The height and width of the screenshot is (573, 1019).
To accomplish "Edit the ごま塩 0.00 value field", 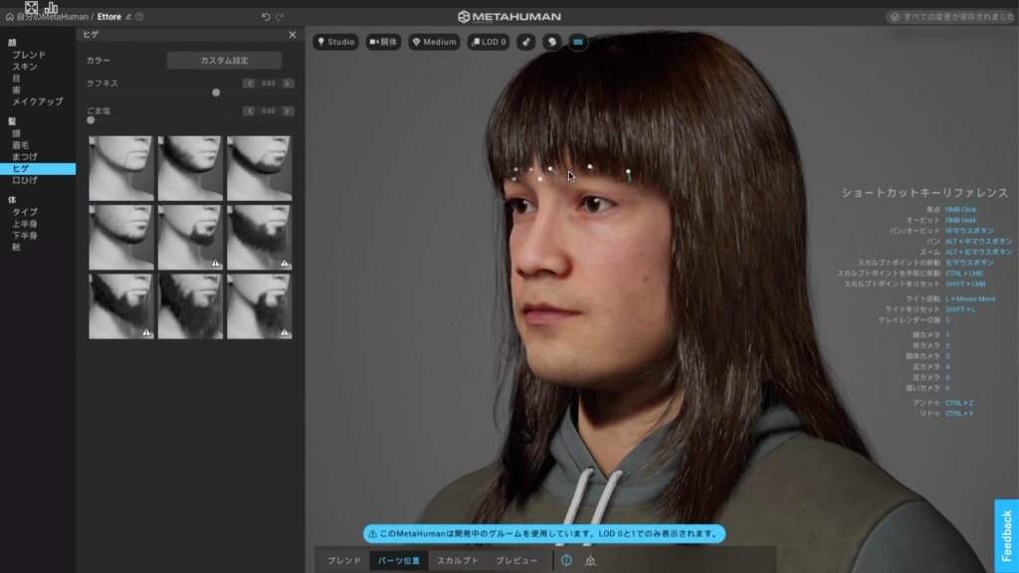I will pos(269,111).
